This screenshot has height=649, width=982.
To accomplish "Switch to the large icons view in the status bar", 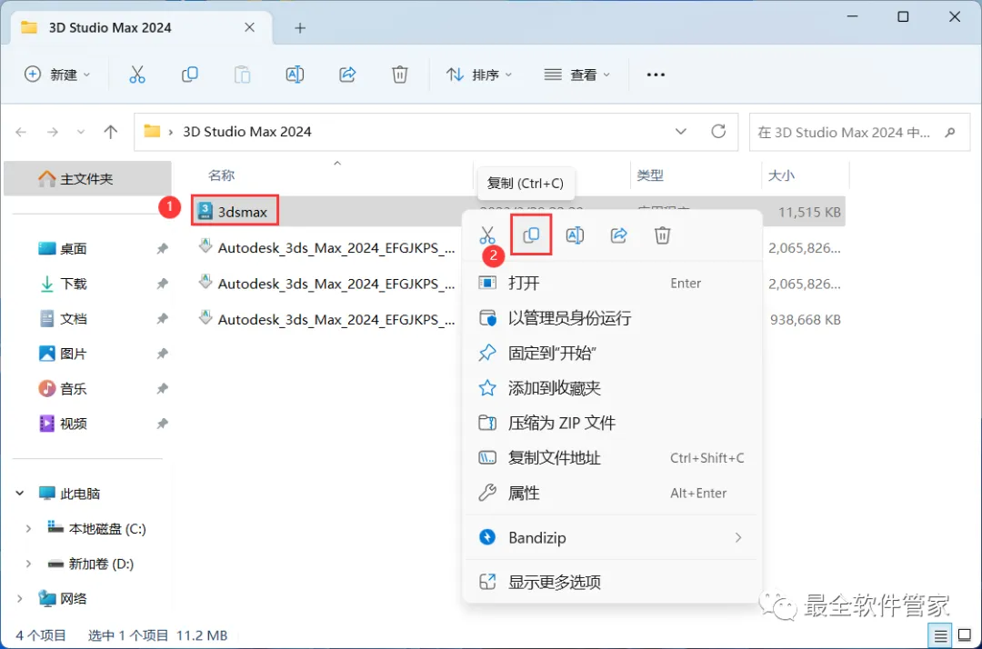I will (965, 635).
